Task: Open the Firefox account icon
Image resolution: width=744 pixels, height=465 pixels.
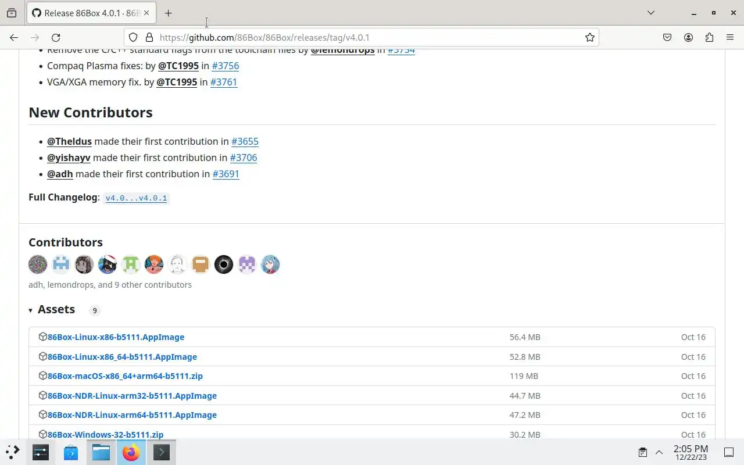Action: pyautogui.click(x=688, y=37)
